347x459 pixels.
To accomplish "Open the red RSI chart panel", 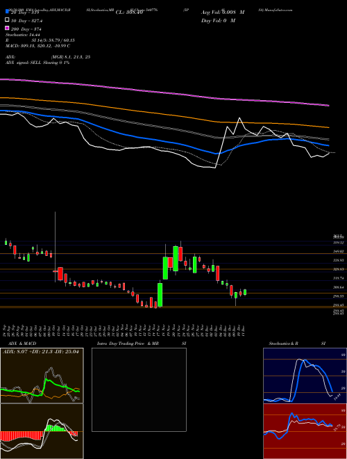I will pos(305,431).
